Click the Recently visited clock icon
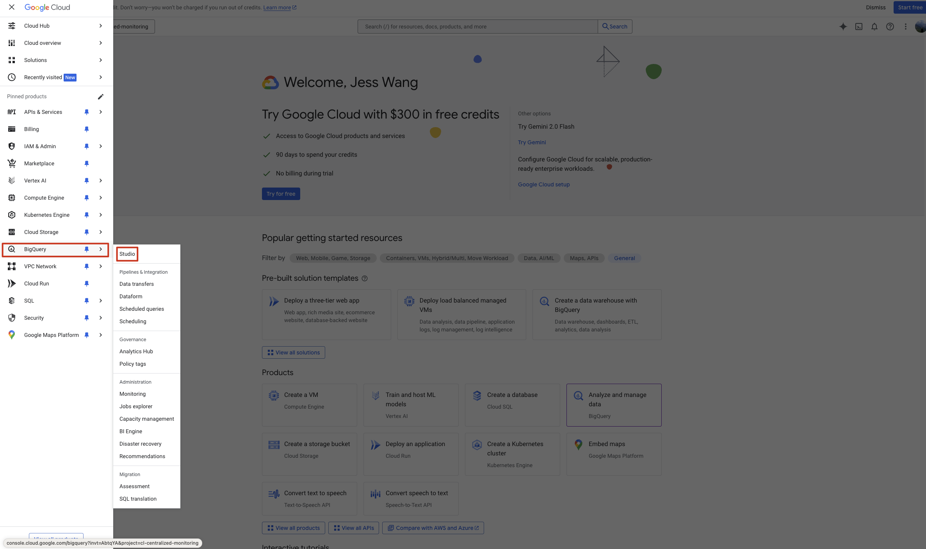Viewport: 926px width, 549px height. point(12,77)
